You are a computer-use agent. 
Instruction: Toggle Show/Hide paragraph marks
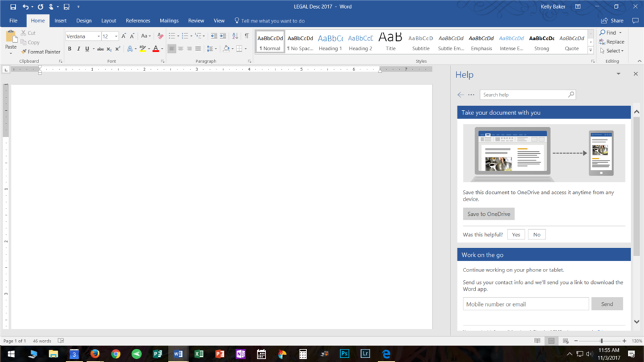pos(247,37)
